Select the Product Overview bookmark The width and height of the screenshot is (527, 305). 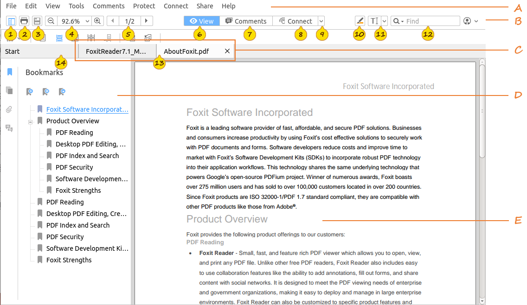tap(72, 121)
